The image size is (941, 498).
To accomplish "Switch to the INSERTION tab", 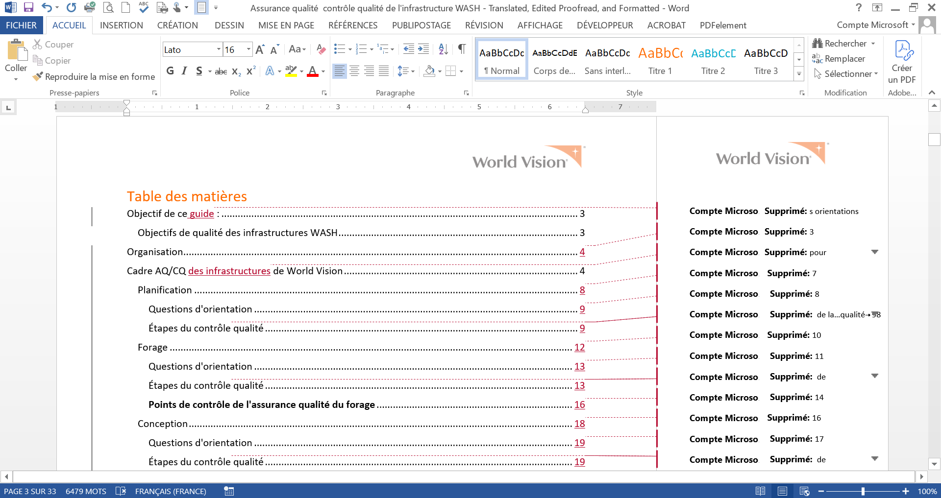I will coord(122,25).
